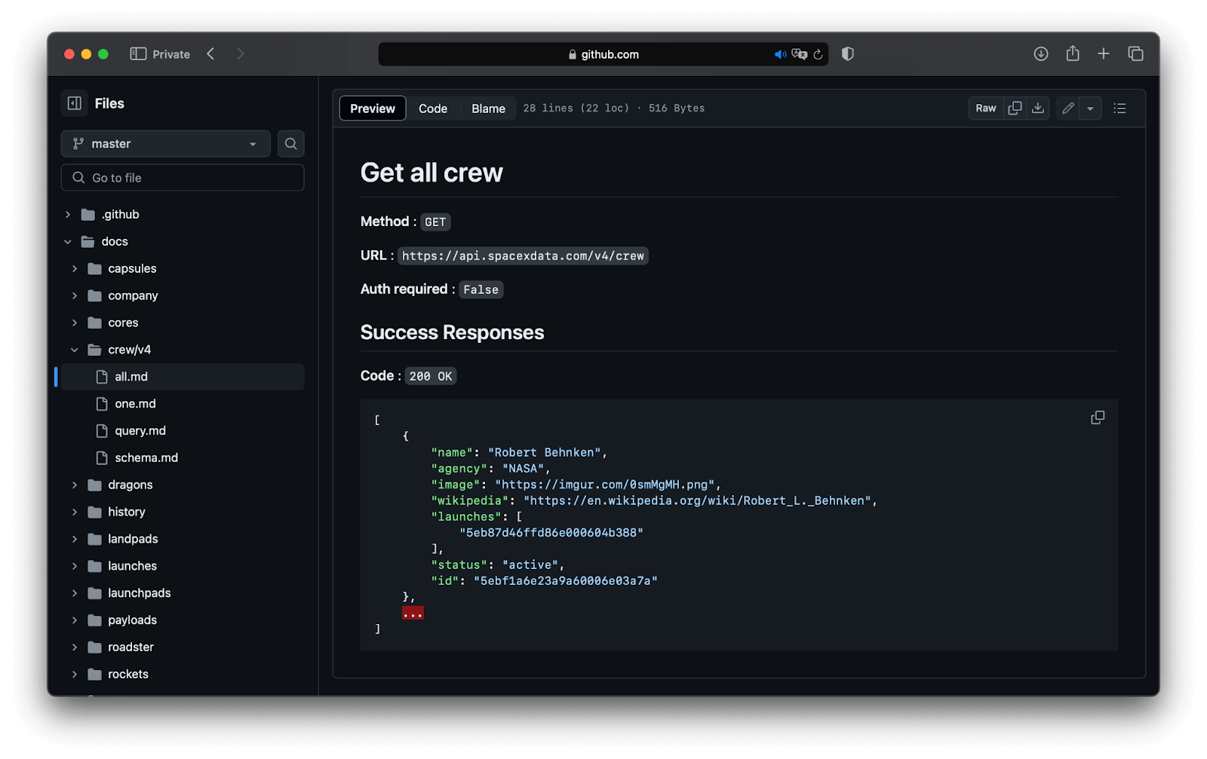The image size is (1207, 759).
Task: Click the Success Responses heading
Action: pyautogui.click(x=452, y=332)
